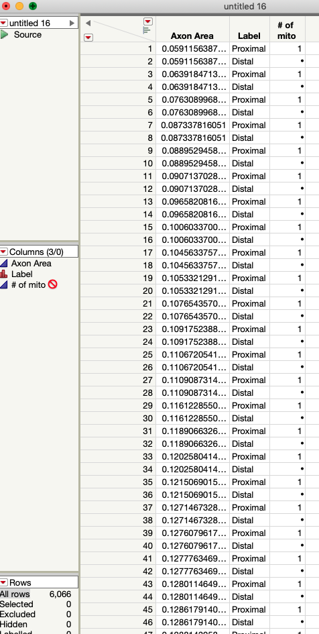
Task: Click Axon Area cell in row 1
Action: pos(193,48)
